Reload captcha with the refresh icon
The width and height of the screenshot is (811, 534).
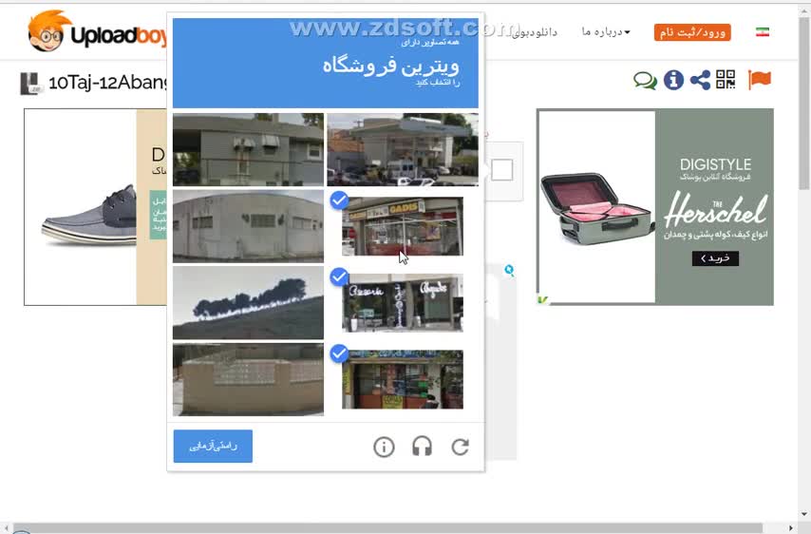(460, 447)
